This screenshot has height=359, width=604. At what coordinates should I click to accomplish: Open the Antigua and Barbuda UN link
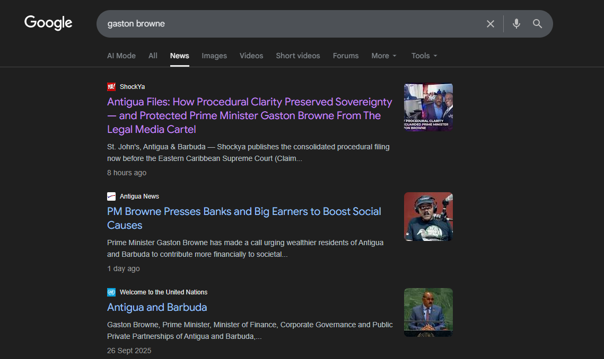point(157,308)
